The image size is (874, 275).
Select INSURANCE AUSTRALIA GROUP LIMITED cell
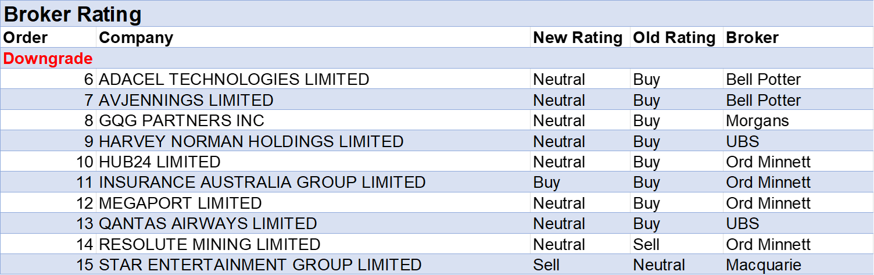[x=262, y=183]
